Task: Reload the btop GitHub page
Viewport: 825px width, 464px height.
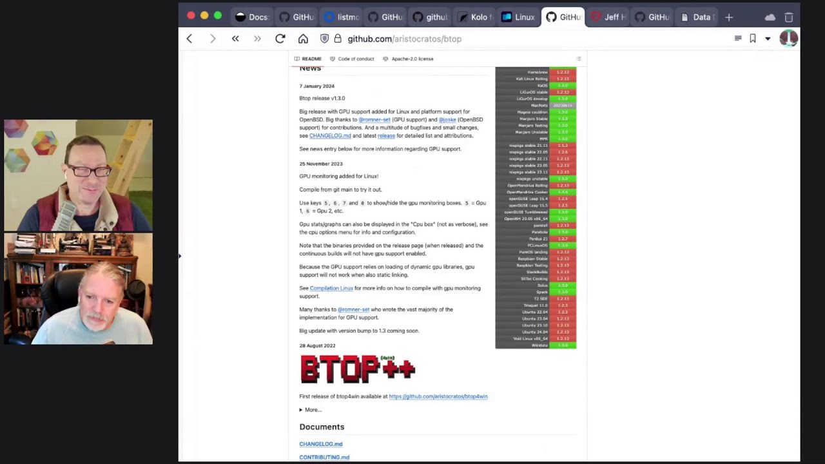Action: (x=280, y=39)
